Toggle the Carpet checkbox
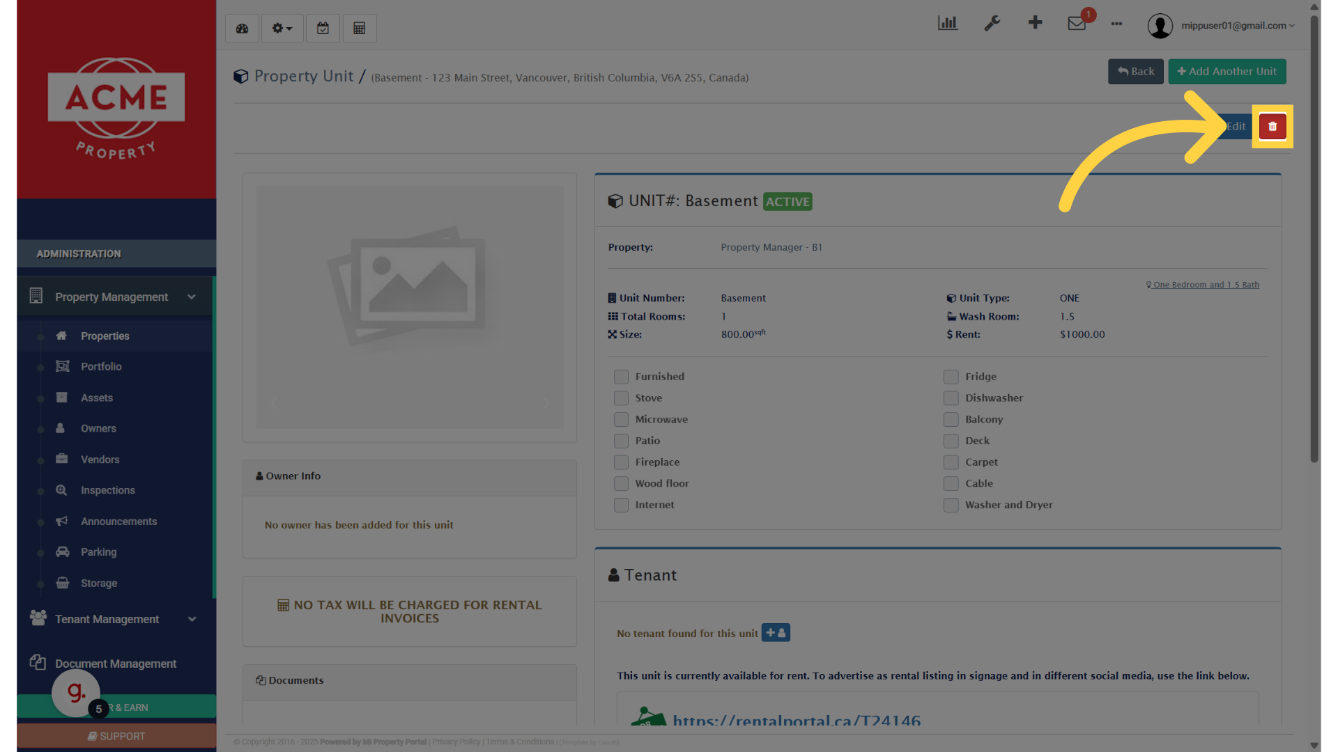1338x752 pixels. point(951,462)
